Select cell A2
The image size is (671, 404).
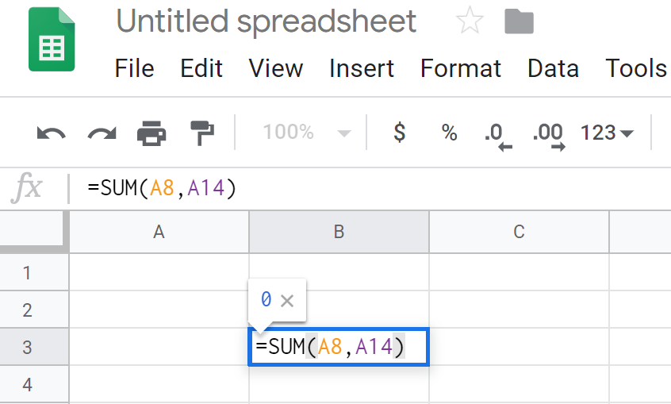tap(159, 310)
